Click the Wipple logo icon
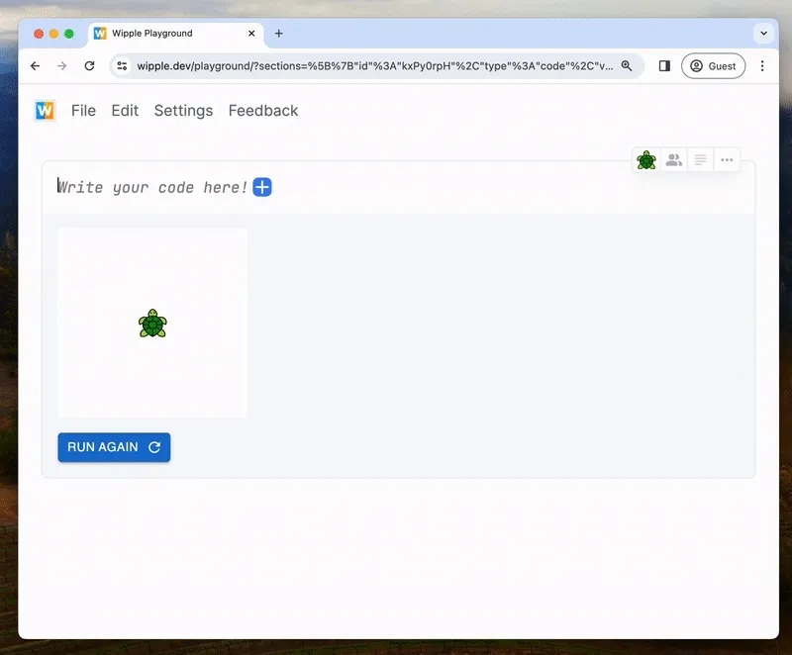The height and width of the screenshot is (655, 792). (45, 111)
